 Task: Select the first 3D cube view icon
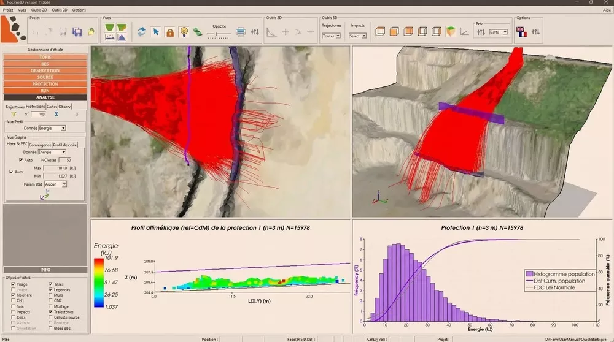click(380, 32)
